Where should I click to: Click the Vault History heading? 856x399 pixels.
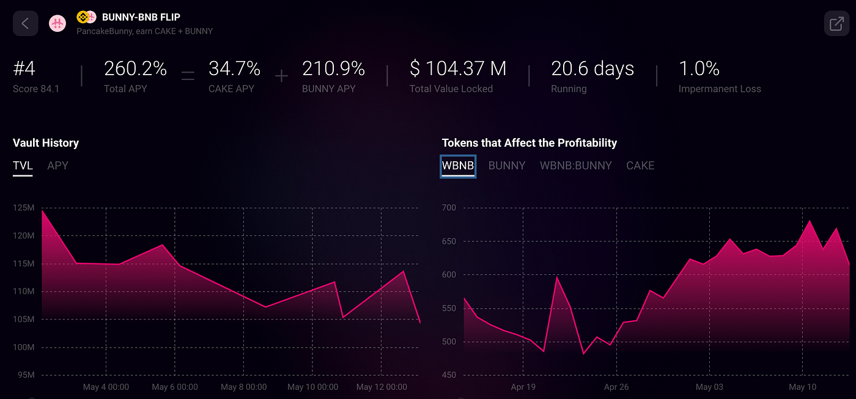46,143
